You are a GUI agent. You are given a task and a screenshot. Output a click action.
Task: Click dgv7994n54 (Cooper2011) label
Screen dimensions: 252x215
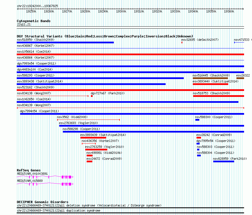tap(39, 111)
